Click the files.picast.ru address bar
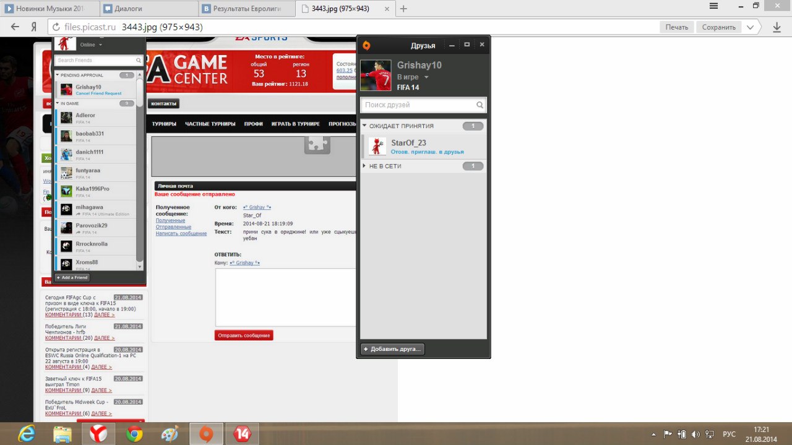Viewport: 792px width, 445px height. click(x=353, y=27)
